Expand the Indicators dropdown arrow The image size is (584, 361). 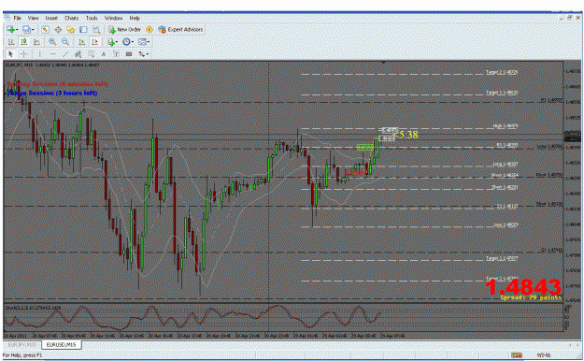point(117,42)
